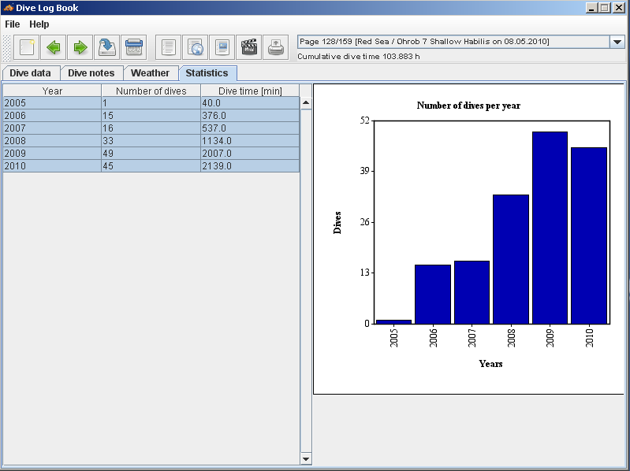Switch to the Dive data tab
The image size is (630, 471).
click(30, 73)
